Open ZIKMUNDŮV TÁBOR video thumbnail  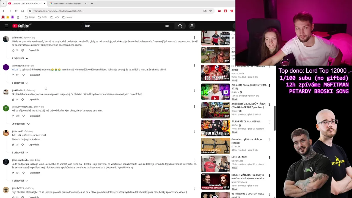pyautogui.click(x=215, y=110)
